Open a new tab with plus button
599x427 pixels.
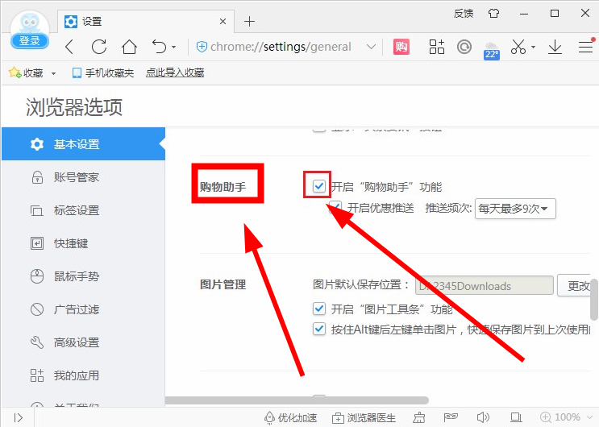(249, 22)
